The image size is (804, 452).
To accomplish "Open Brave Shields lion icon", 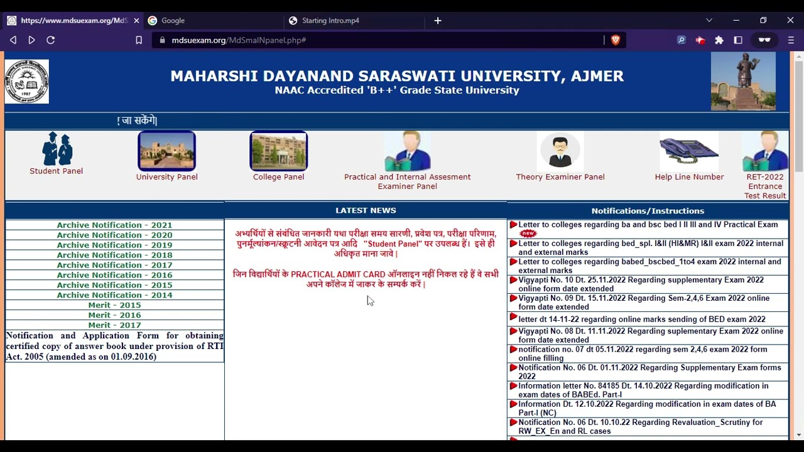I will (616, 40).
